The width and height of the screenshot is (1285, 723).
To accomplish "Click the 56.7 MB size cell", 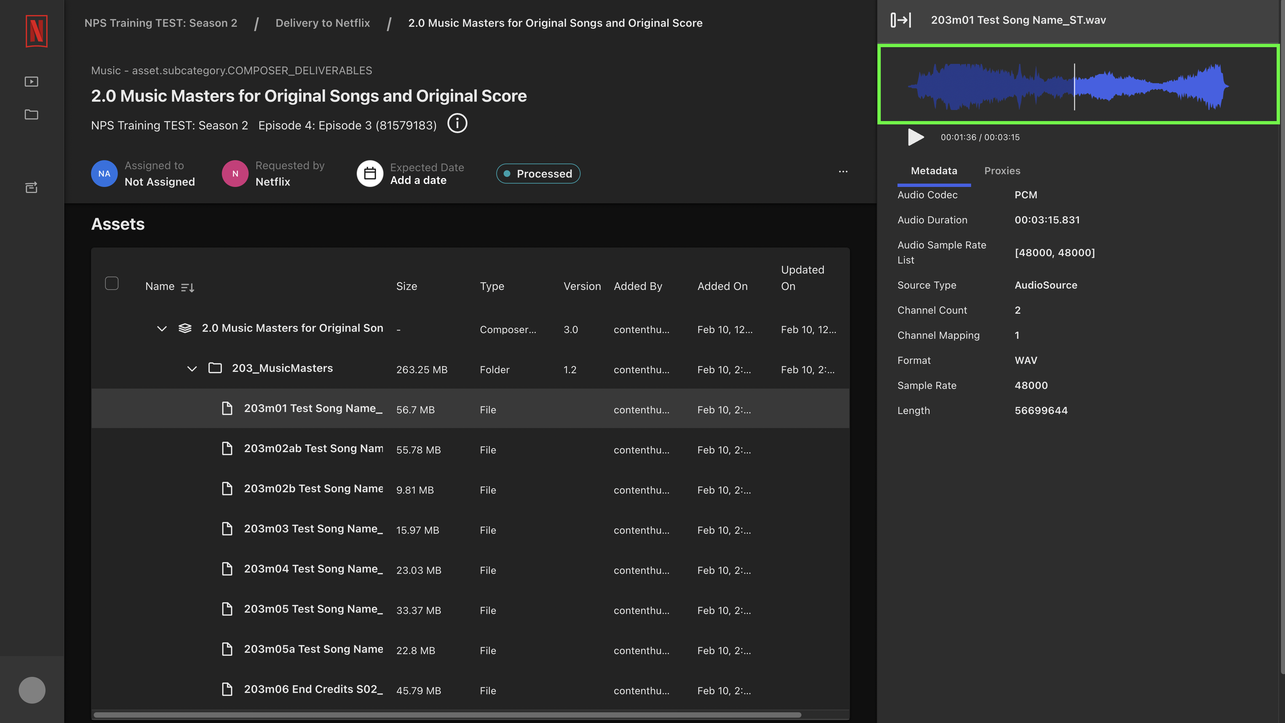I will [x=416, y=410].
